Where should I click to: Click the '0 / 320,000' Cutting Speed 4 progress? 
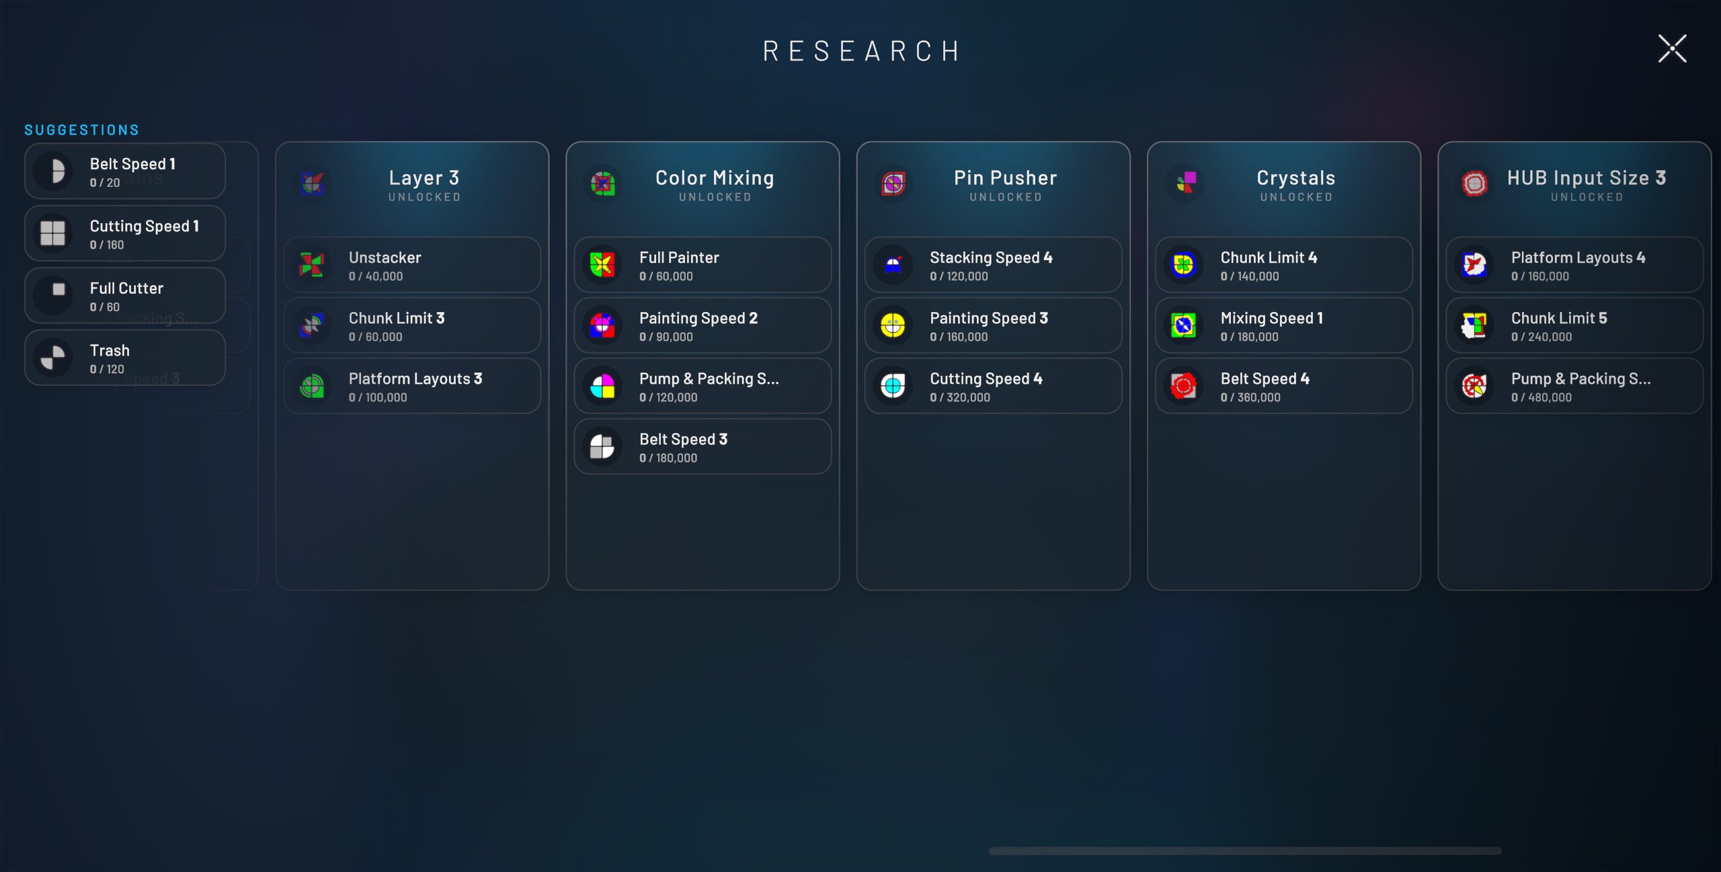pos(960,398)
